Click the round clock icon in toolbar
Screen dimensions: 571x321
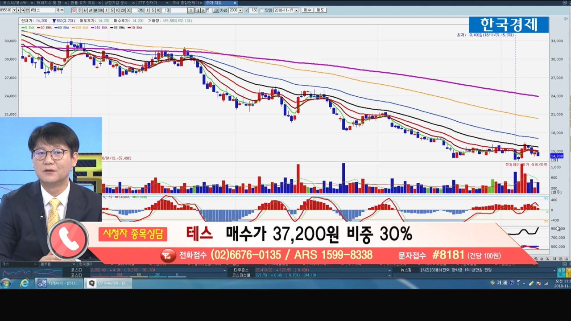216,10
